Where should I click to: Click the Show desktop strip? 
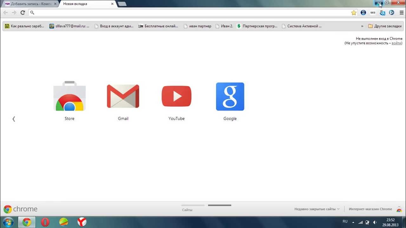pyautogui.click(x=404, y=222)
